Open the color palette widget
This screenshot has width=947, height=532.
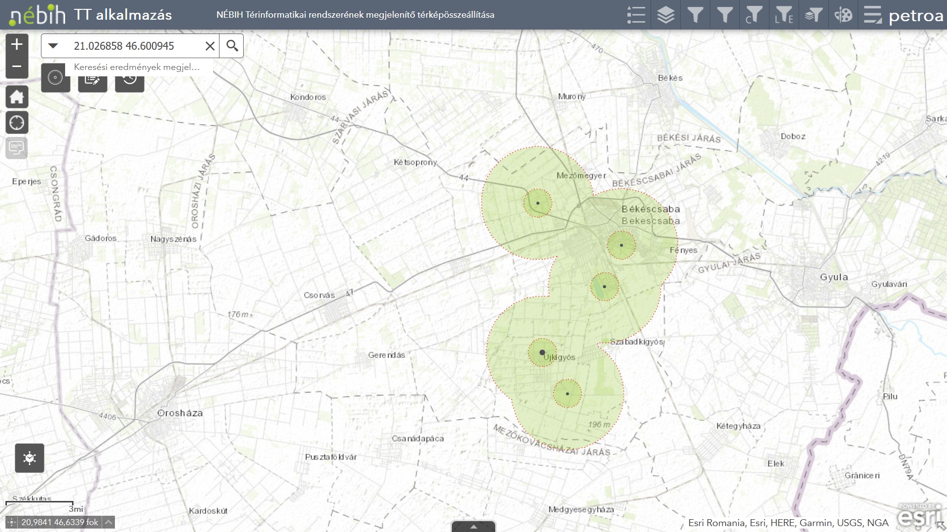[843, 15]
